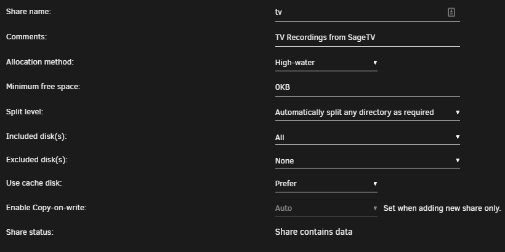Click the Share name input containing "tv"

tap(368, 12)
